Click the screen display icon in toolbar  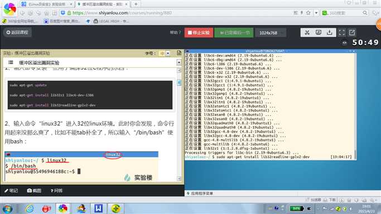(x=319, y=32)
